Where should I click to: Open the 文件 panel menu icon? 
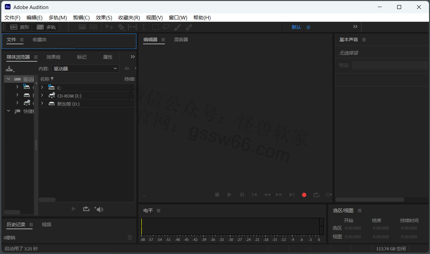pos(22,40)
